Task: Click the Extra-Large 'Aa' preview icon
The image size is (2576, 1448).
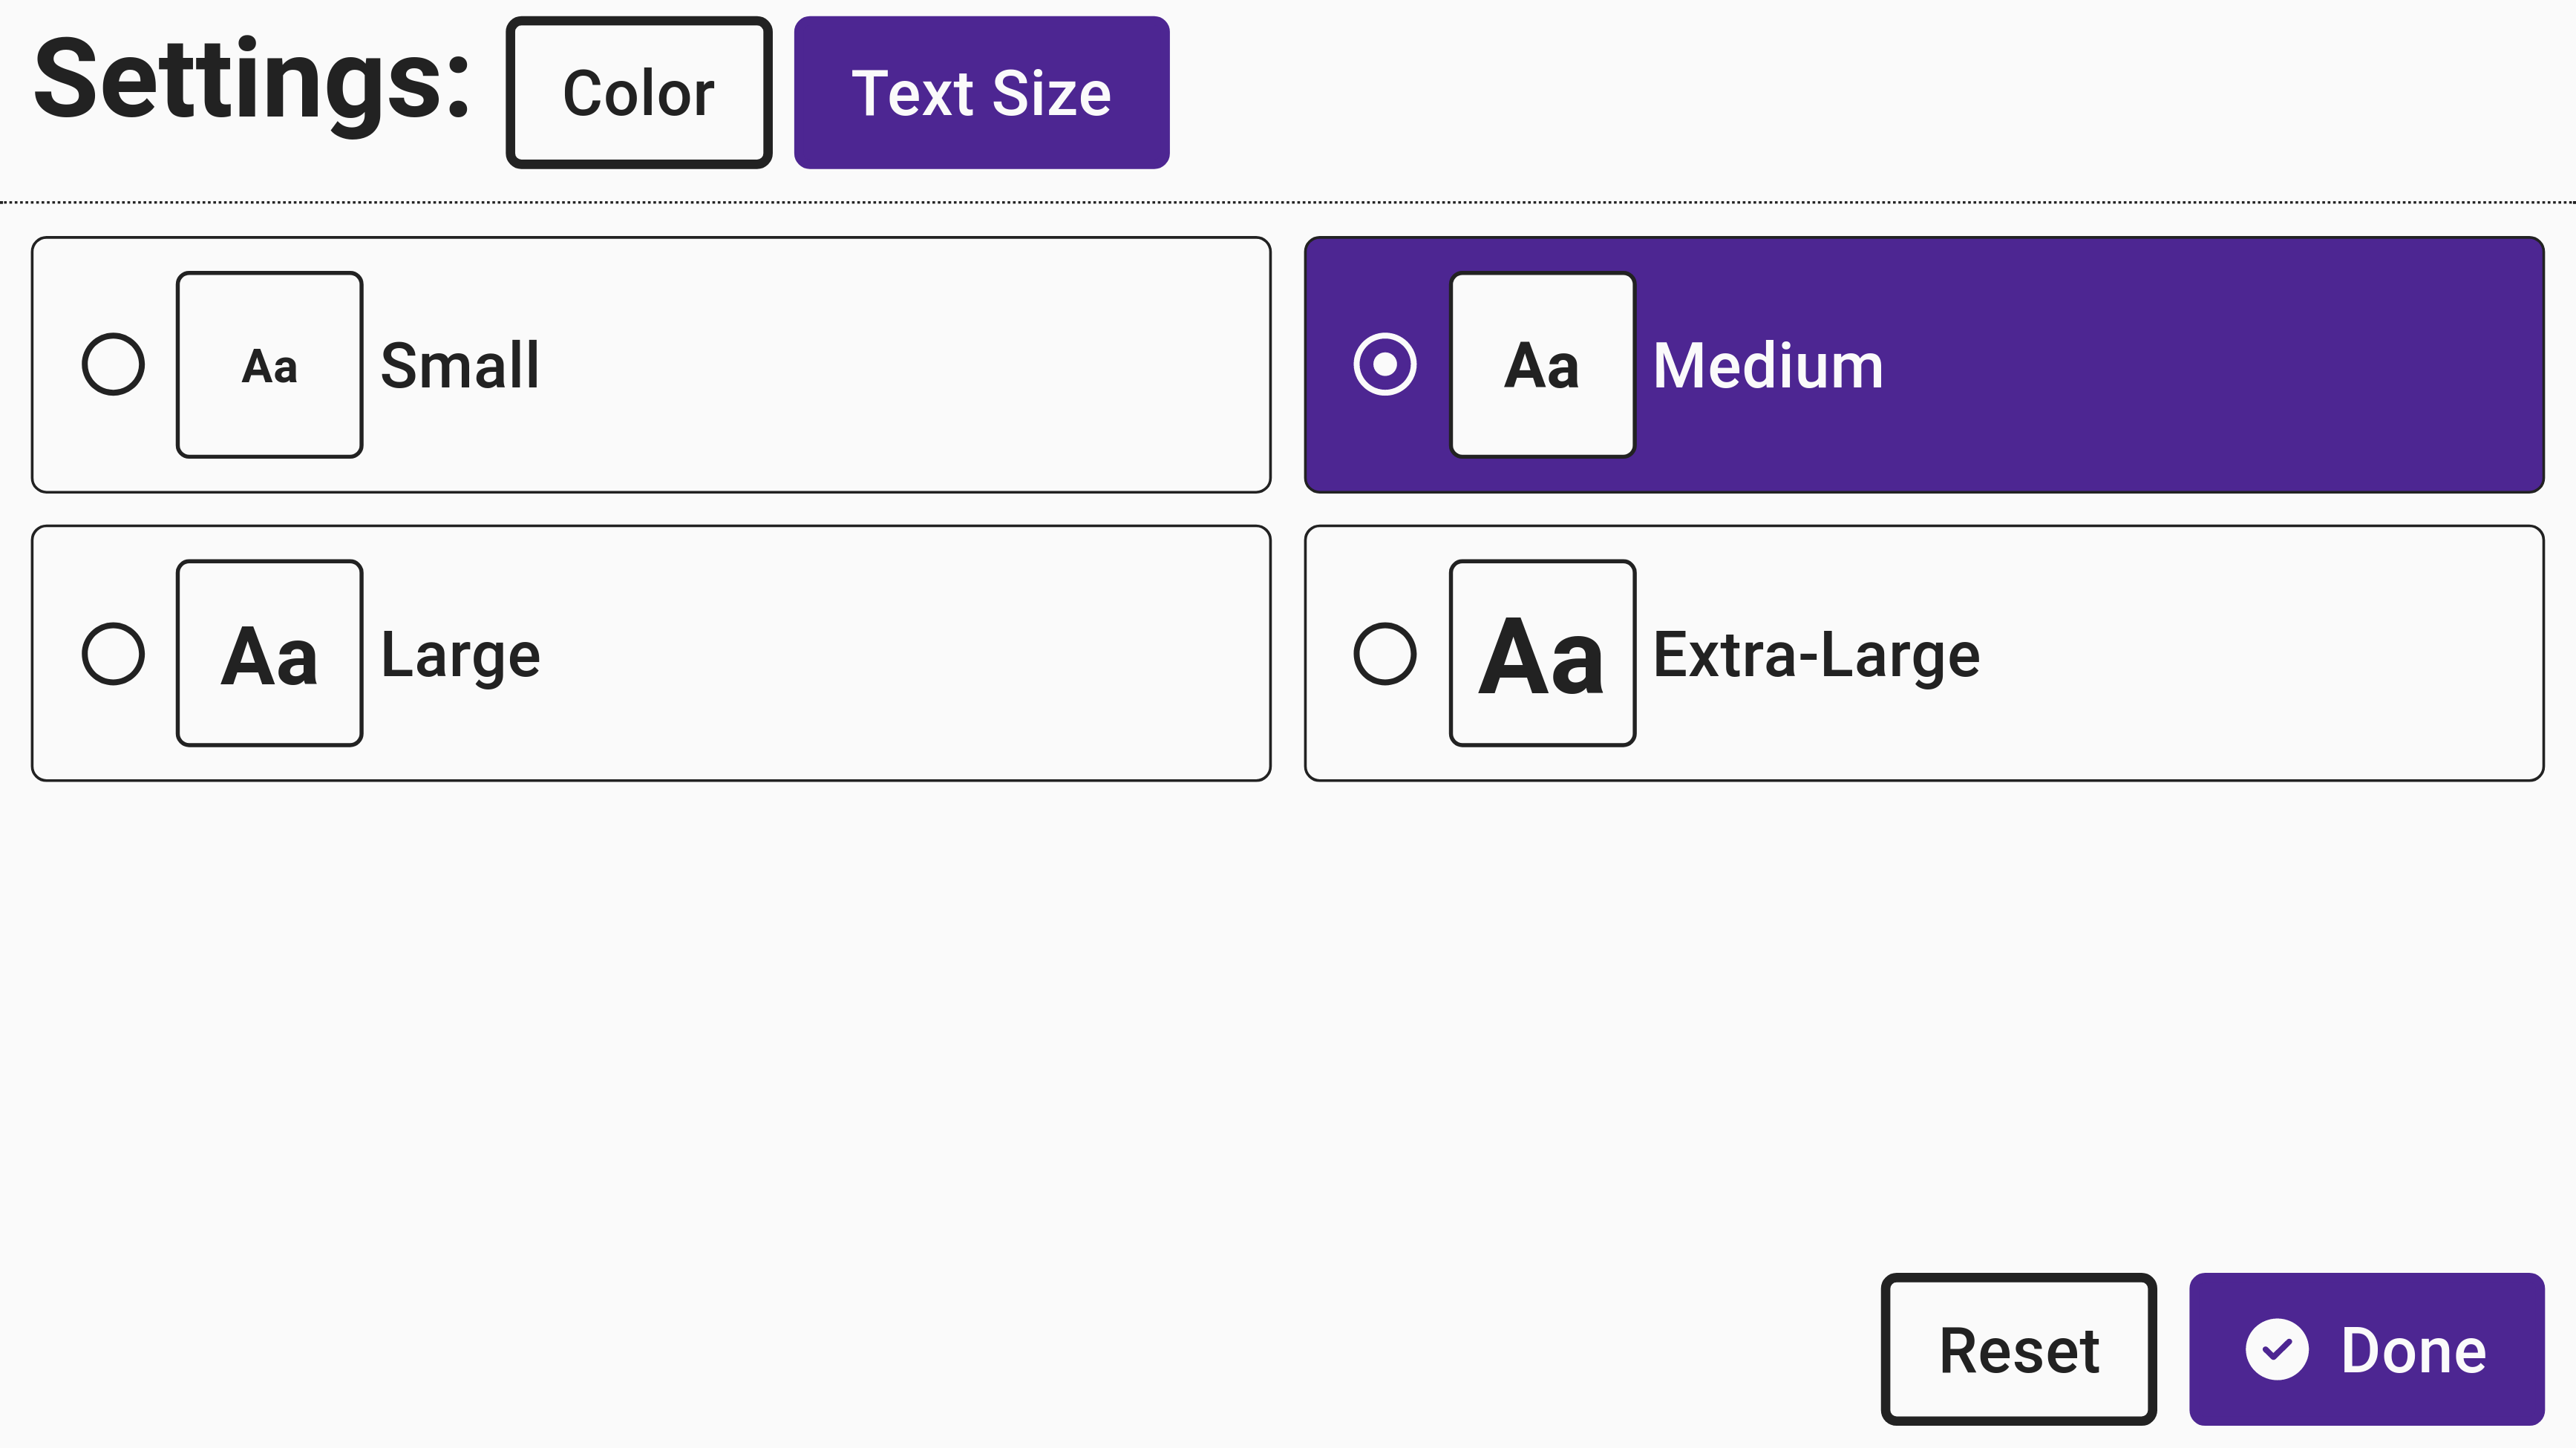Action: [x=1542, y=654]
